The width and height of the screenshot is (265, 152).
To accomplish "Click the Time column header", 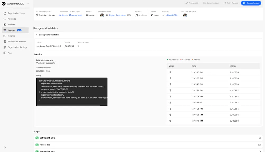I will click(194, 66).
